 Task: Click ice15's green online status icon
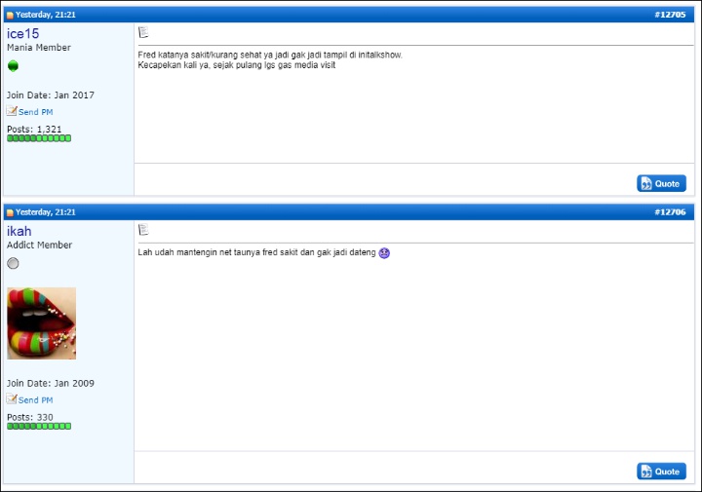[x=13, y=65]
